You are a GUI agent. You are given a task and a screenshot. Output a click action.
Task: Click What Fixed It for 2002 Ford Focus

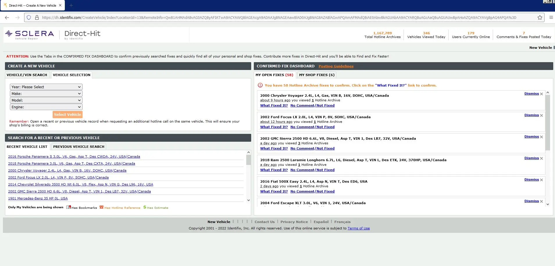coord(274,127)
